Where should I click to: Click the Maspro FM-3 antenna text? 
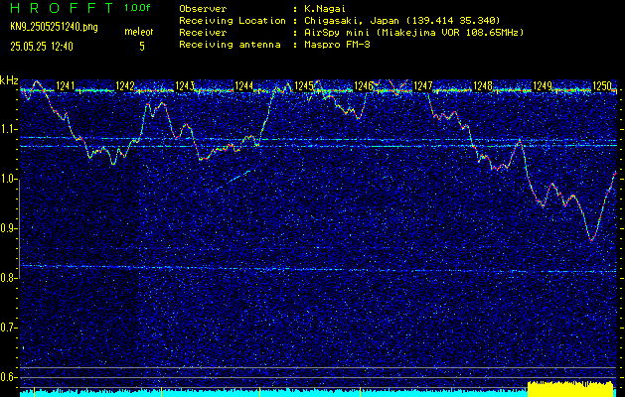click(337, 45)
